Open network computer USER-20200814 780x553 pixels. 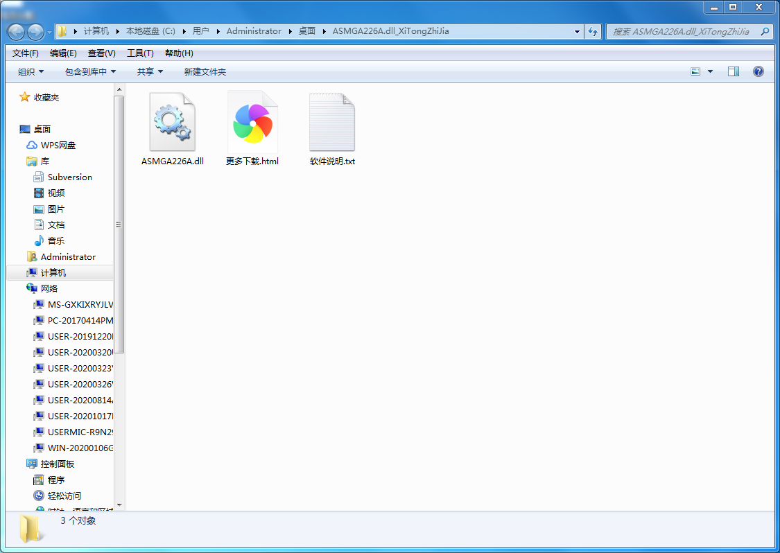point(80,400)
